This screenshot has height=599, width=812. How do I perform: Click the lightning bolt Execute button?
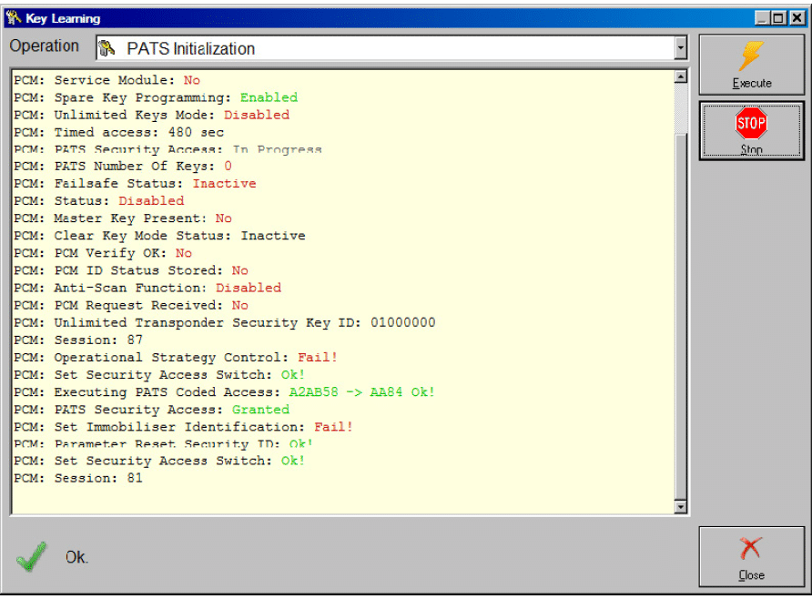pyautogui.click(x=751, y=65)
